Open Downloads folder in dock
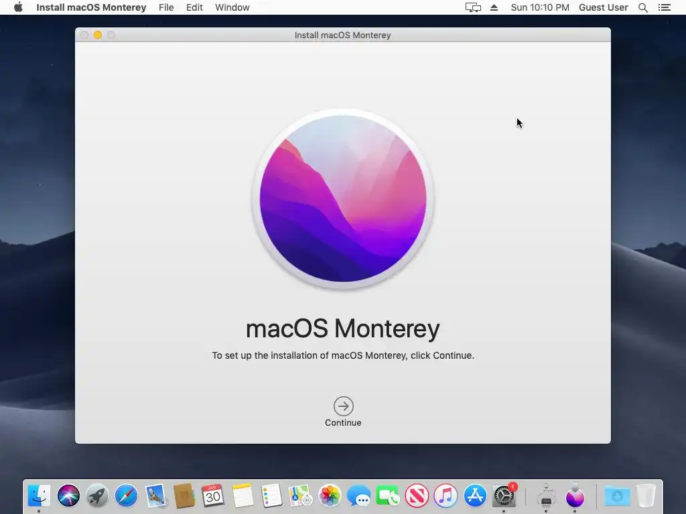 [x=617, y=496]
